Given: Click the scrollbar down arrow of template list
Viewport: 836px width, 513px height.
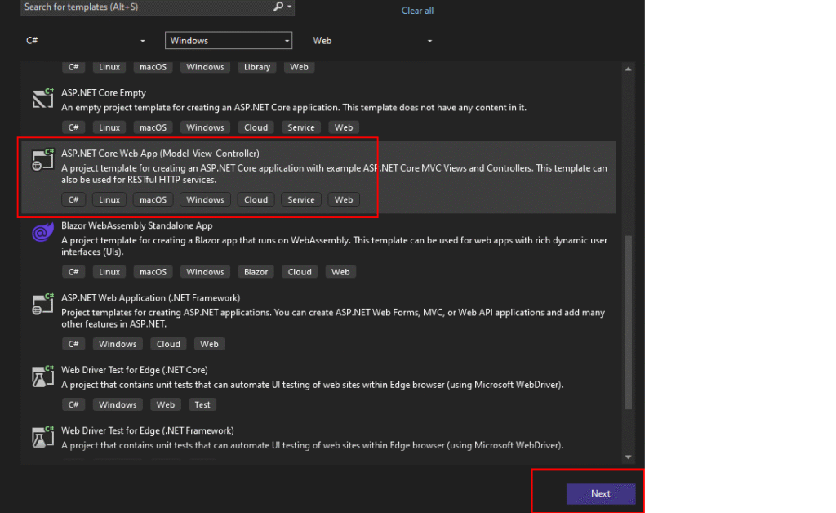Looking at the screenshot, I should coord(628,457).
